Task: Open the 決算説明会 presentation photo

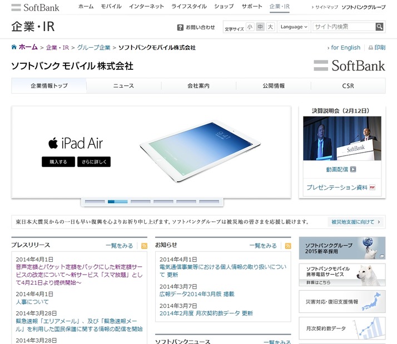Action: [342, 138]
